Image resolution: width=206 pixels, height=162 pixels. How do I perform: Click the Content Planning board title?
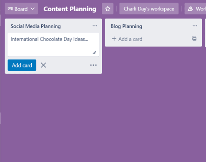point(70,9)
